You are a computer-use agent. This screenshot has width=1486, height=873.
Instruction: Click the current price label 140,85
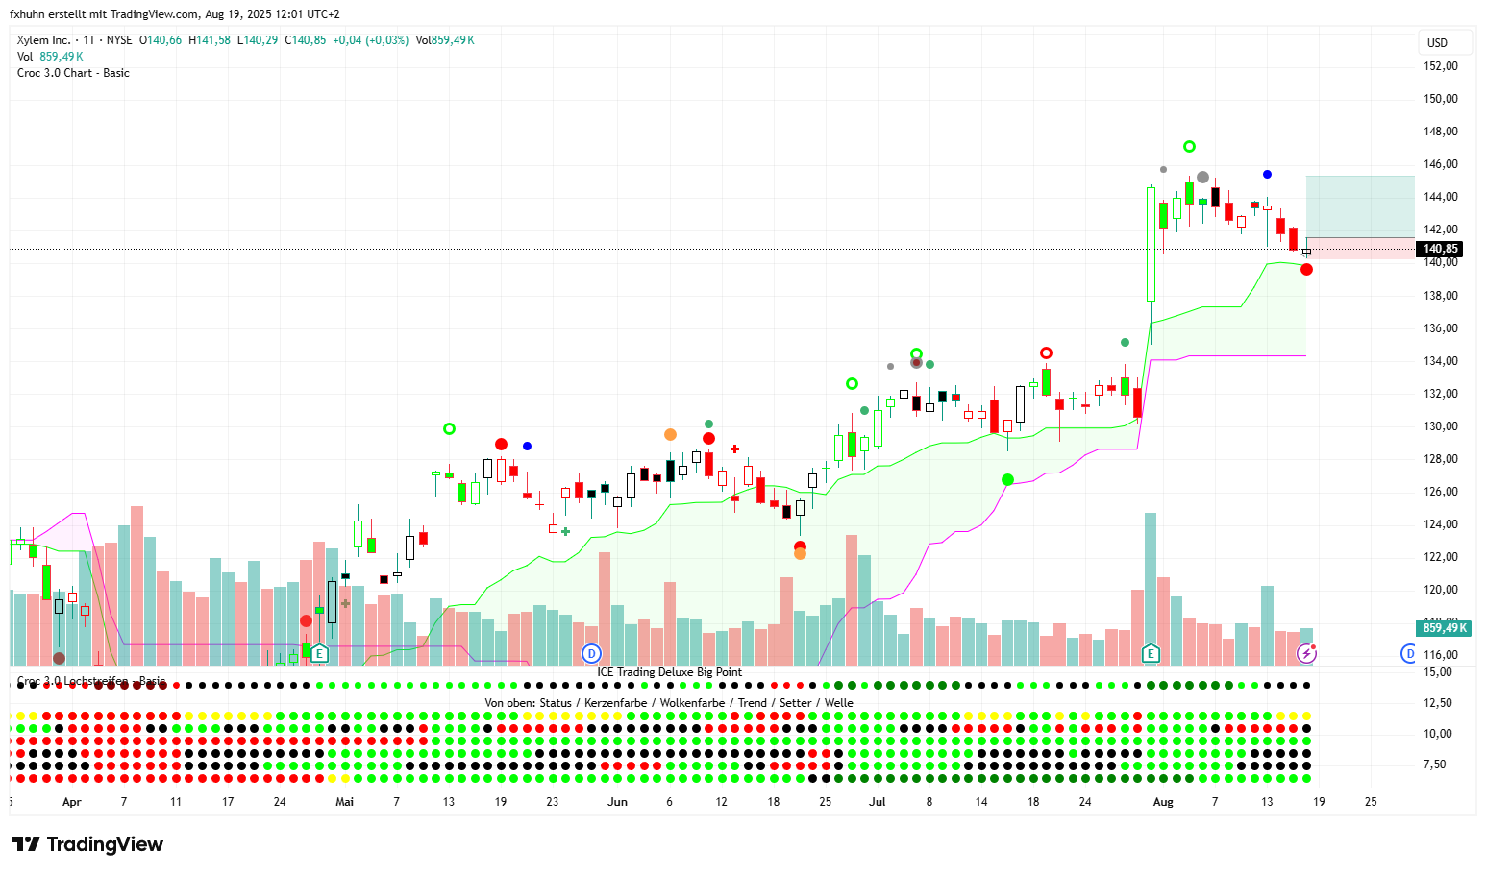point(1440,249)
